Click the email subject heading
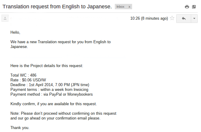The height and width of the screenshot is (132, 201). click(57, 7)
